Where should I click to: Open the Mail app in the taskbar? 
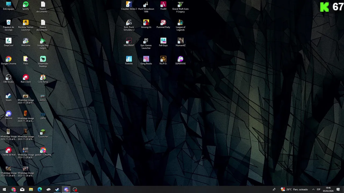click(22, 190)
